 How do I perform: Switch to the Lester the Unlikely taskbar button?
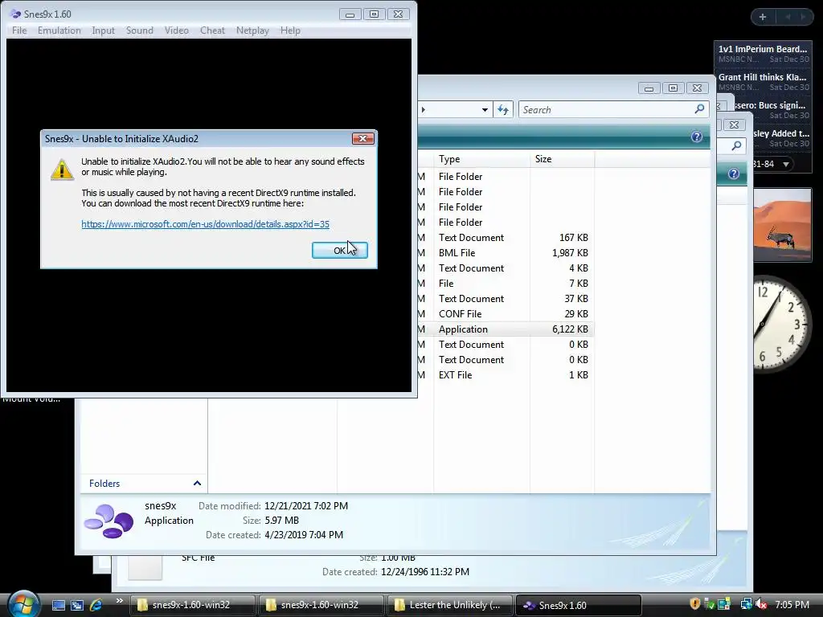[x=449, y=605]
